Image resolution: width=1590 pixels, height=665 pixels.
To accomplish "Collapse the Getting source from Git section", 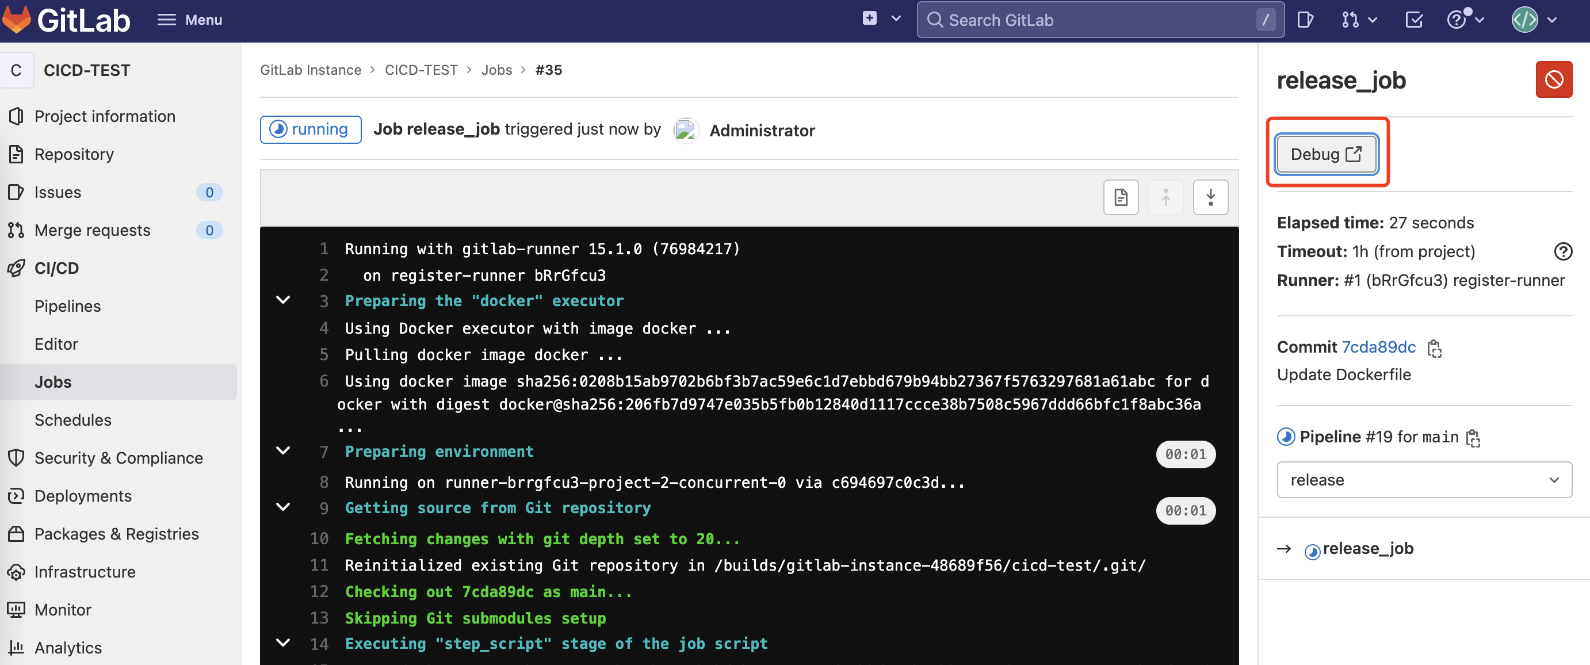I will pos(283,507).
